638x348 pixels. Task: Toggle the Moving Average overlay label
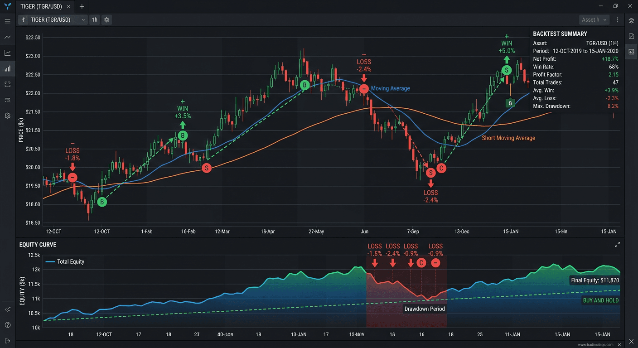(x=390, y=88)
